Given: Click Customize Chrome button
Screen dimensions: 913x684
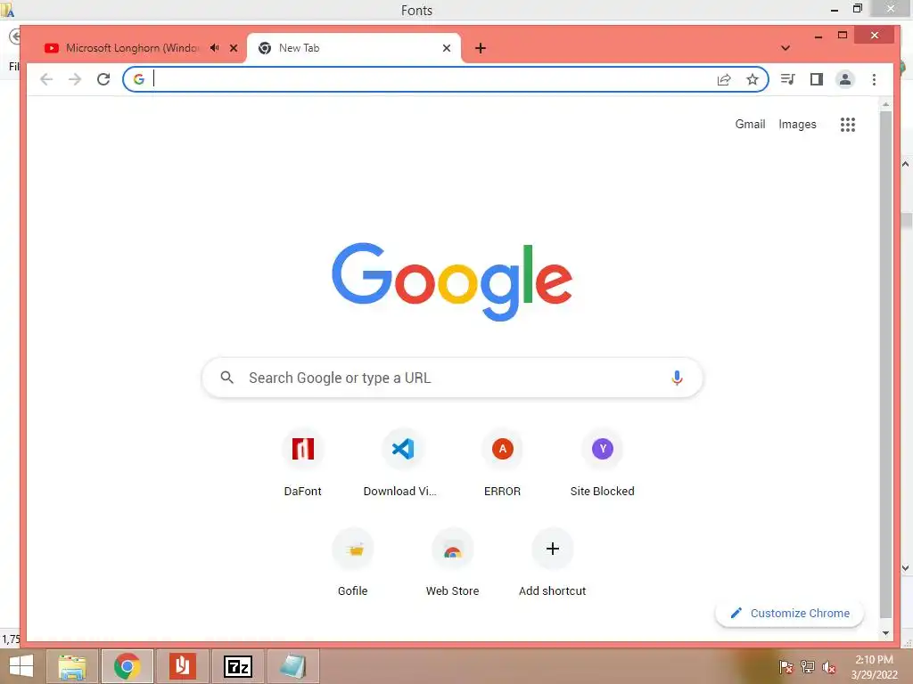Looking at the screenshot, I should click(x=790, y=613).
